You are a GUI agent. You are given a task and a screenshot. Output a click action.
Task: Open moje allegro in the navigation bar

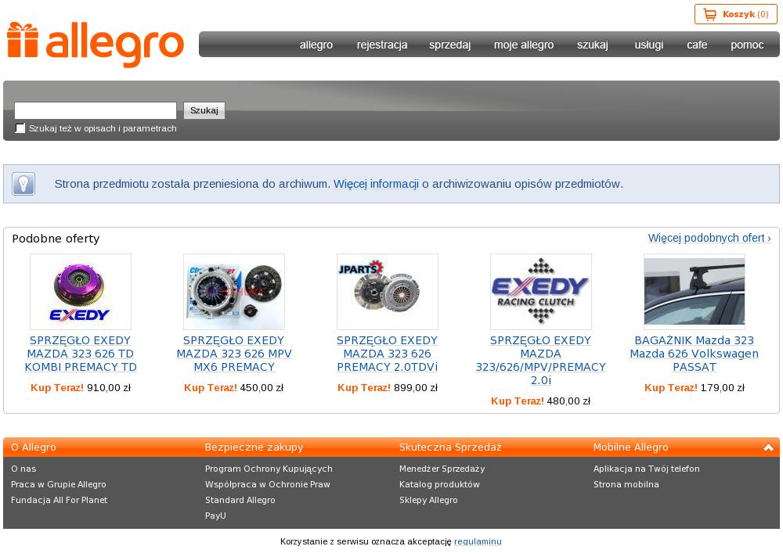[523, 45]
